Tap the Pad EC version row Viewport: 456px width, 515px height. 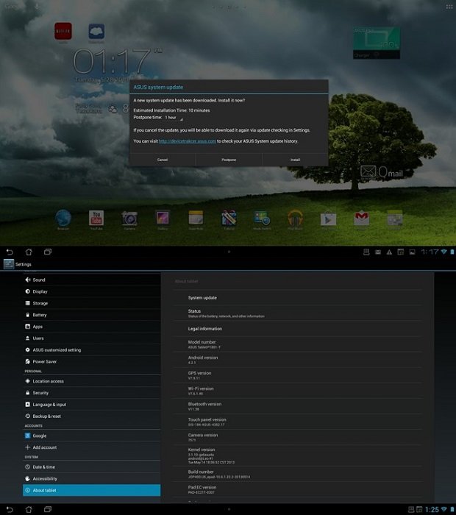(x=297, y=489)
